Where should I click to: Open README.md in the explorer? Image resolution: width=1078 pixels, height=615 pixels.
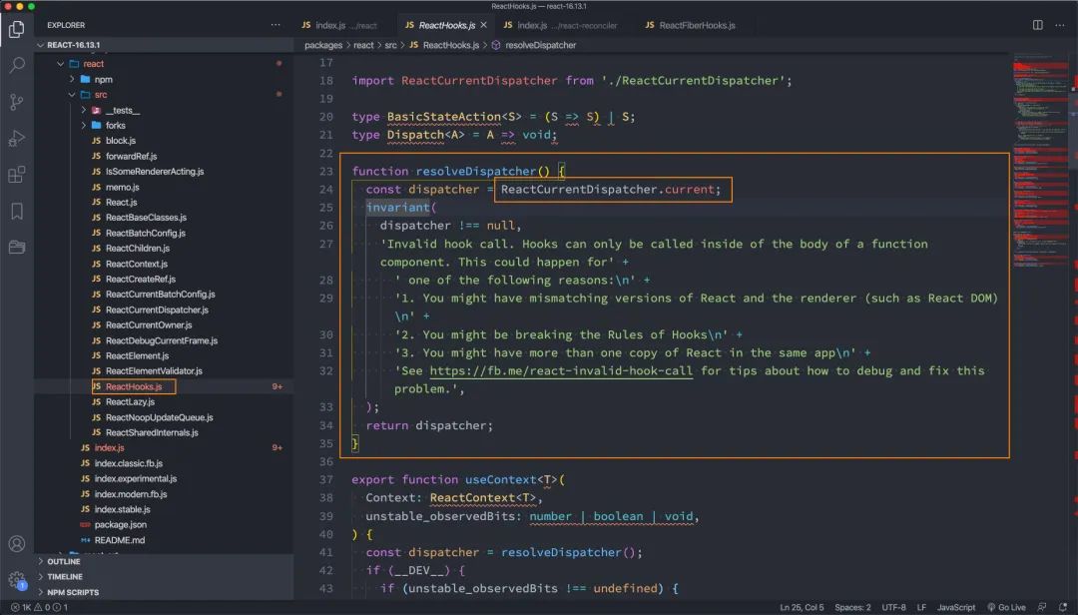[120, 540]
